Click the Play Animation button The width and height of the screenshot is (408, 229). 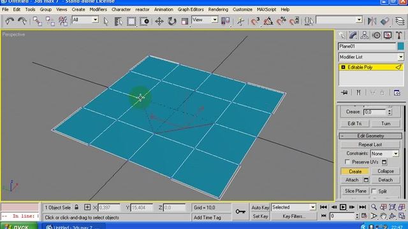(343, 207)
